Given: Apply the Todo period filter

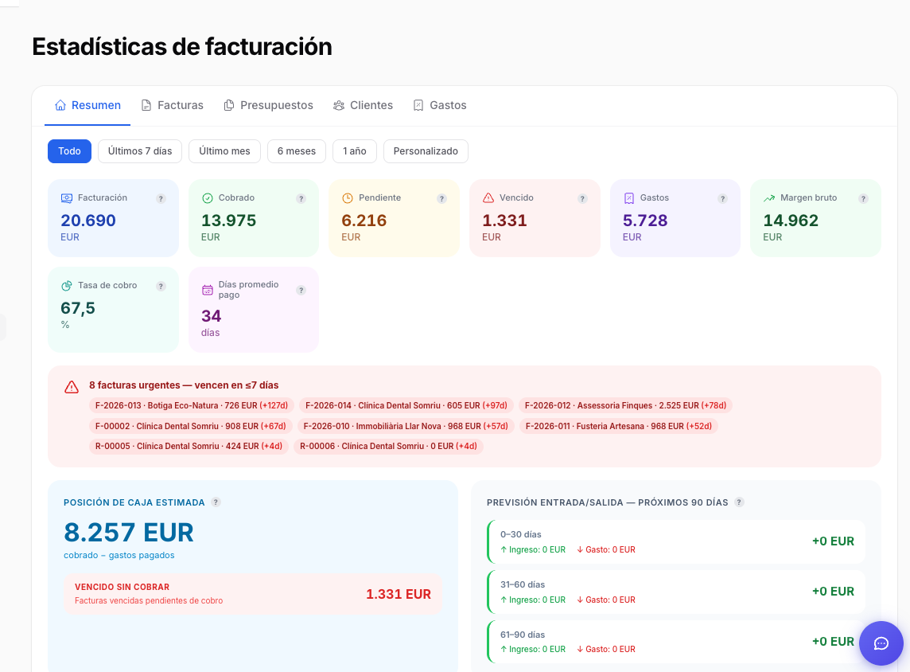Looking at the screenshot, I should click(x=70, y=151).
